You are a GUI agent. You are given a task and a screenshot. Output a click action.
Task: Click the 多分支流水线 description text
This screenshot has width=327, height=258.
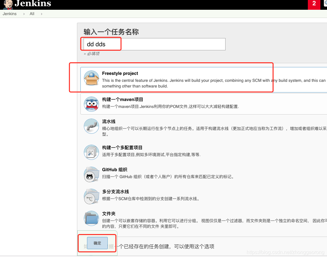(150, 199)
